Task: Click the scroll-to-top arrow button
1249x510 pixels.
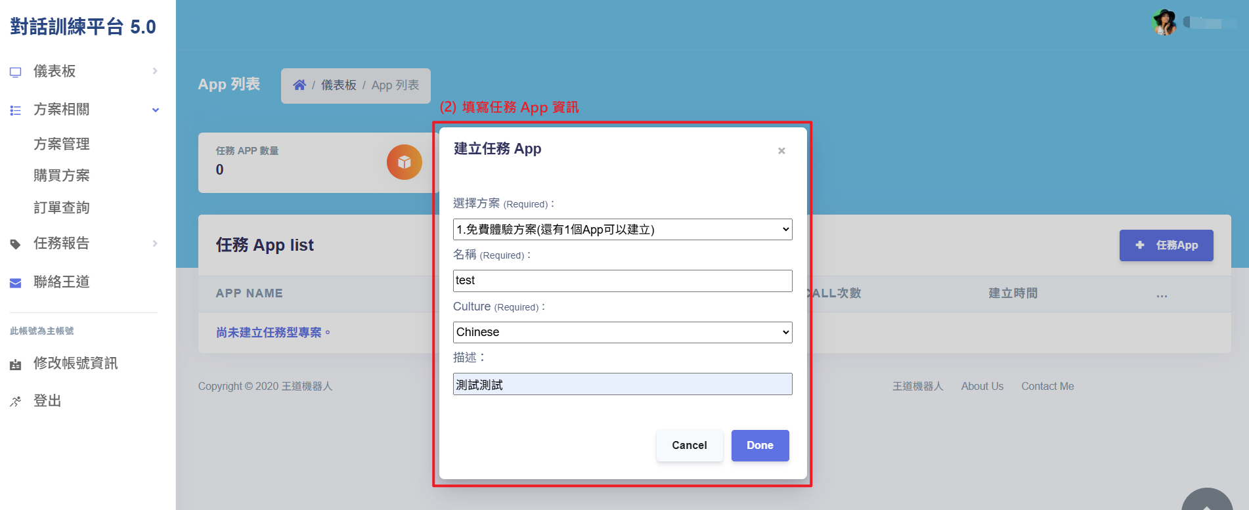Action: pyautogui.click(x=1207, y=500)
